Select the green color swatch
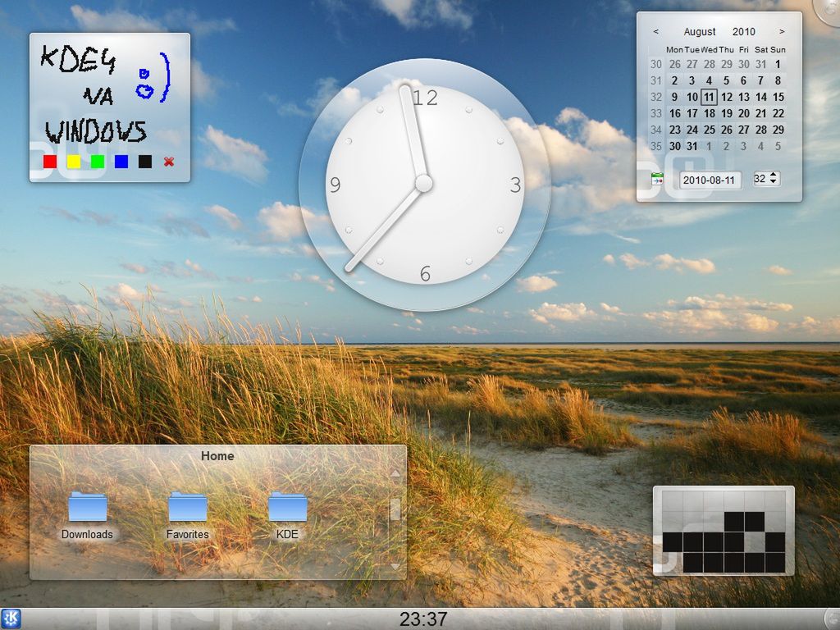 point(98,162)
